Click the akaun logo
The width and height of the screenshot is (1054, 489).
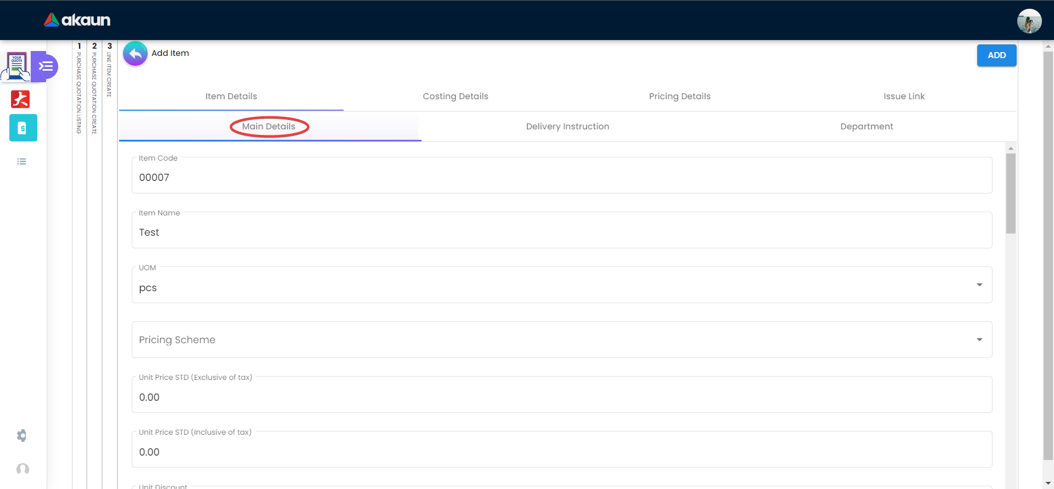(77, 20)
